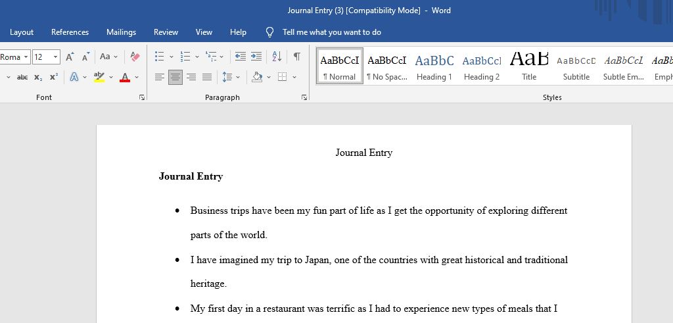Open line and paragraph spacing options
Viewport: 673px width, 323px height.
227,78
